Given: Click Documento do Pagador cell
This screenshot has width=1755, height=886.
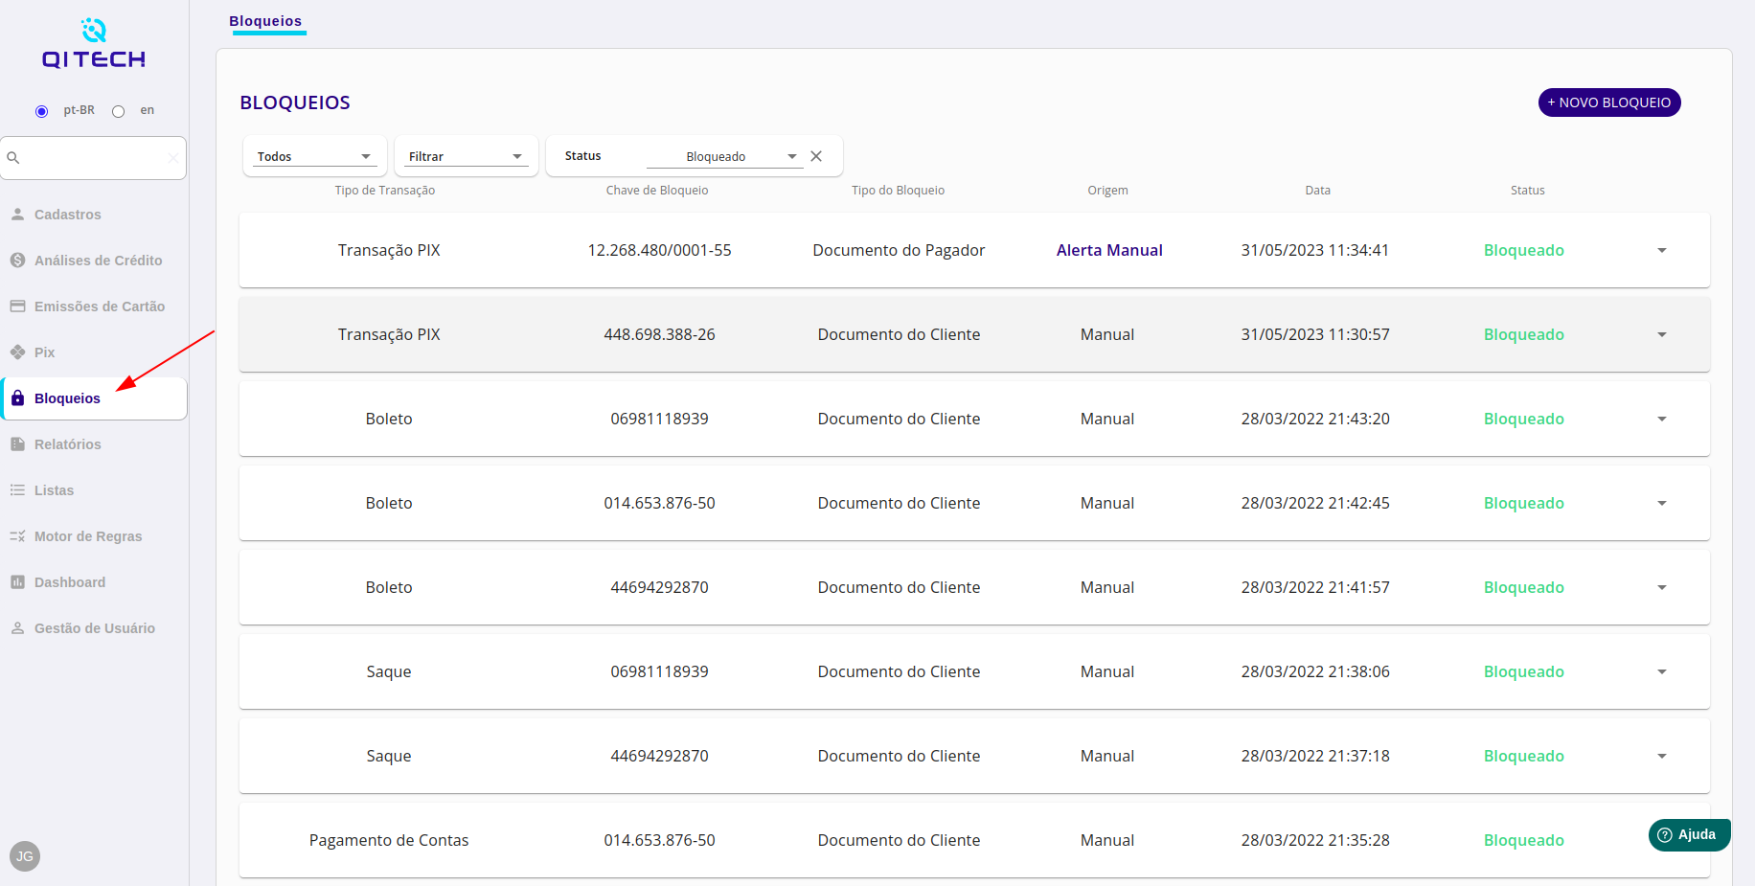Looking at the screenshot, I should (899, 250).
